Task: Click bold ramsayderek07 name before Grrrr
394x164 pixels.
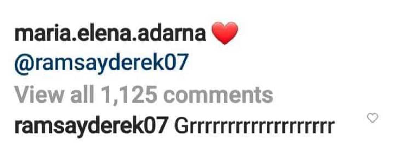Action: tap(91, 127)
